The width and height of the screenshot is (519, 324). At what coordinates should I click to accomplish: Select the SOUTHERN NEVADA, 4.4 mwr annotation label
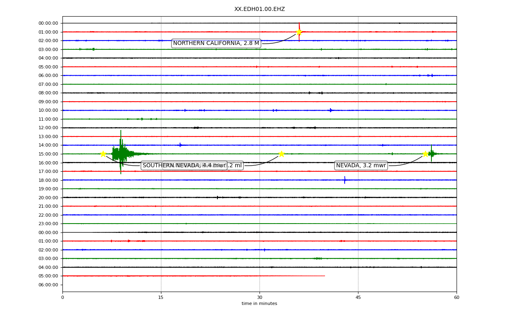184,166
